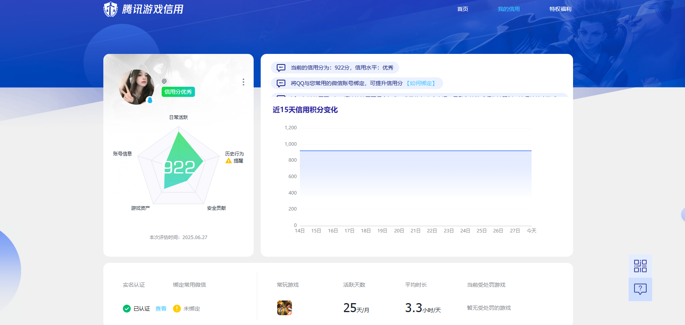
Task: Open the QR code floating button
Action: [x=640, y=266]
